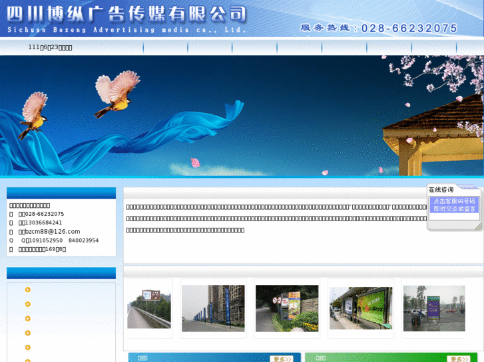Click the QQ number 1091052950

pyautogui.click(x=46, y=240)
